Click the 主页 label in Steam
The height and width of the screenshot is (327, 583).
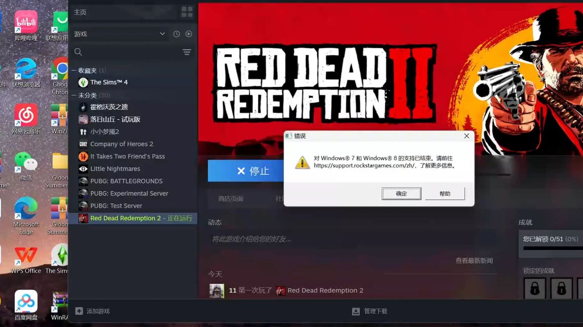pyautogui.click(x=80, y=12)
